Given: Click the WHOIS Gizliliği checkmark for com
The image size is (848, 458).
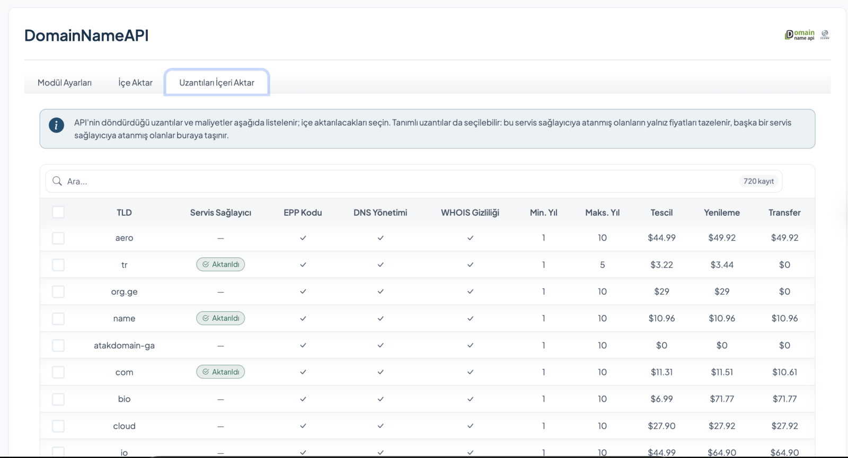Looking at the screenshot, I should (470, 372).
